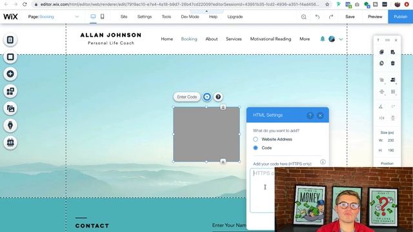The width and height of the screenshot is (413, 232).
Task: Open the Tools menu
Action: (x=166, y=17)
